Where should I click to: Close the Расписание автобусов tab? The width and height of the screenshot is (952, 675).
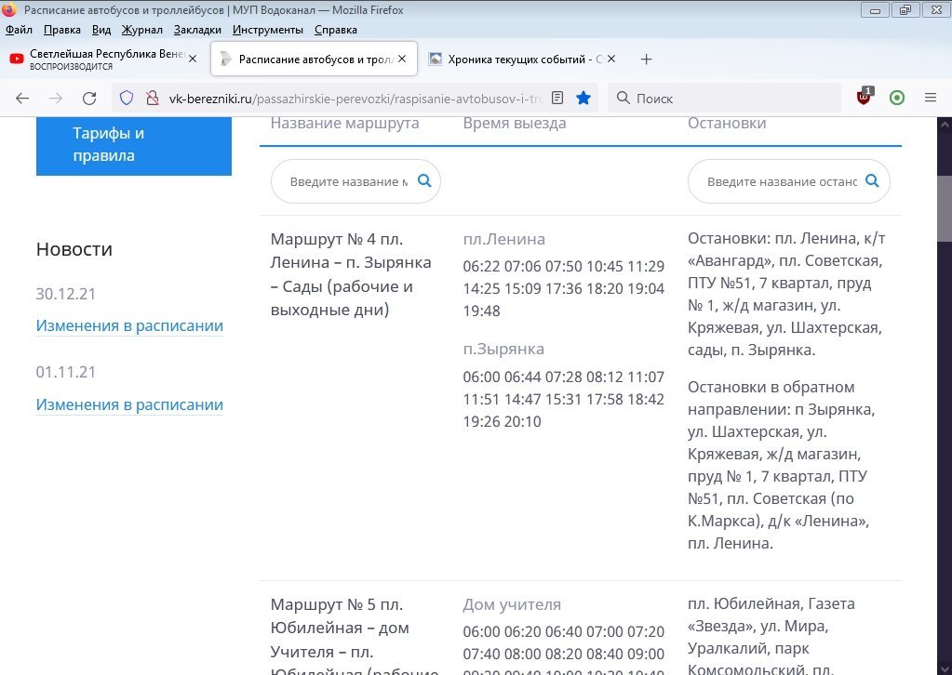tap(403, 60)
